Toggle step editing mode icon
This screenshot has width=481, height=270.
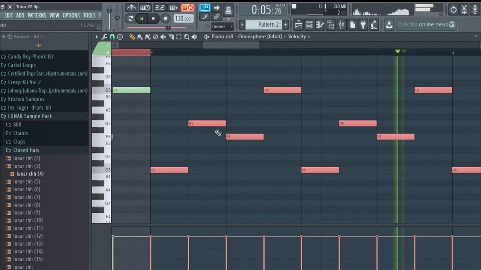click(205, 17)
